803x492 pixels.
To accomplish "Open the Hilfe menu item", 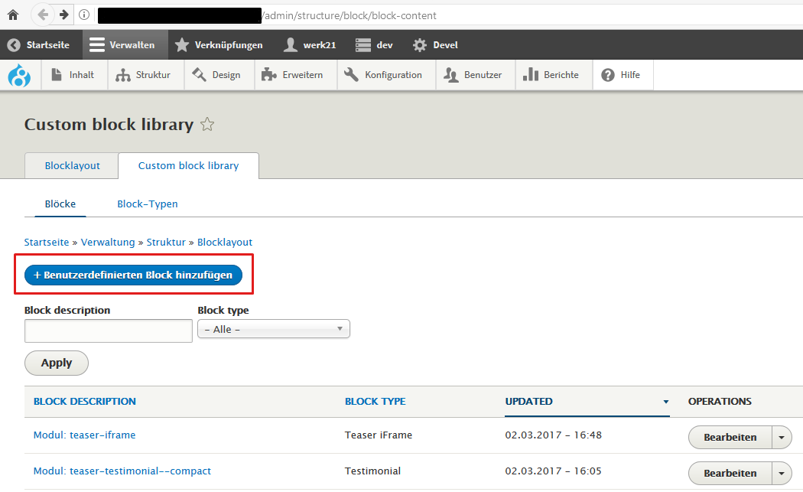I will click(x=620, y=75).
